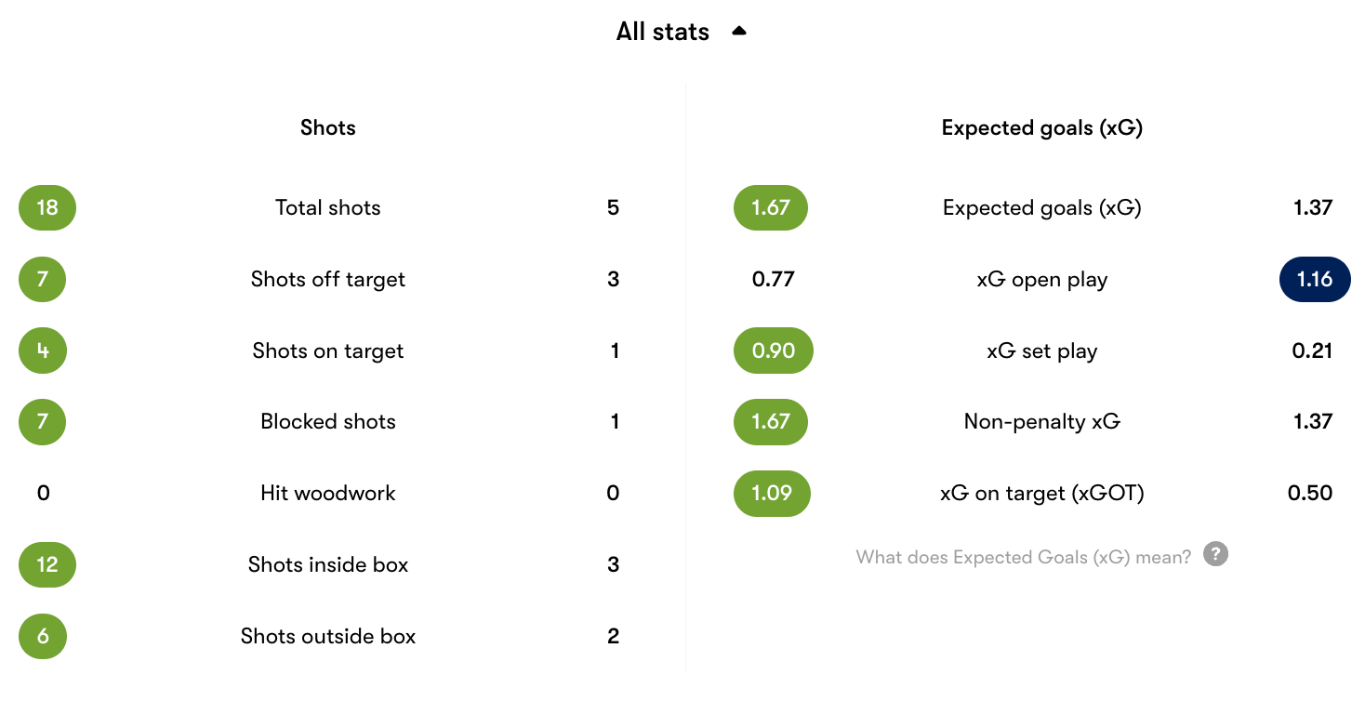Viewport: 1365px width, 701px height.
Task: Click the green 1.67 expected goals badge
Action: (771, 207)
